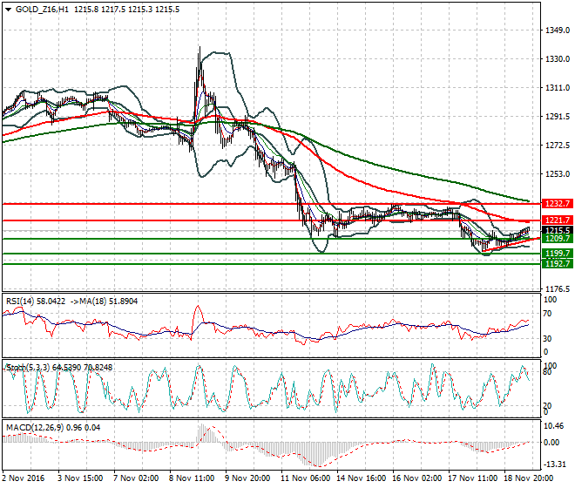Click the RSI 30 level scale value
Viewport: 575px width, 488px height.
click(547, 339)
